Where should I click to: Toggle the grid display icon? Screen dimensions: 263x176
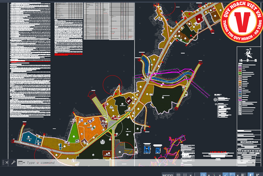[179, 174]
